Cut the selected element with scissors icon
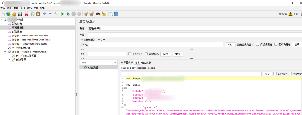The height and width of the screenshot is (115, 302). click(x=26, y=14)
